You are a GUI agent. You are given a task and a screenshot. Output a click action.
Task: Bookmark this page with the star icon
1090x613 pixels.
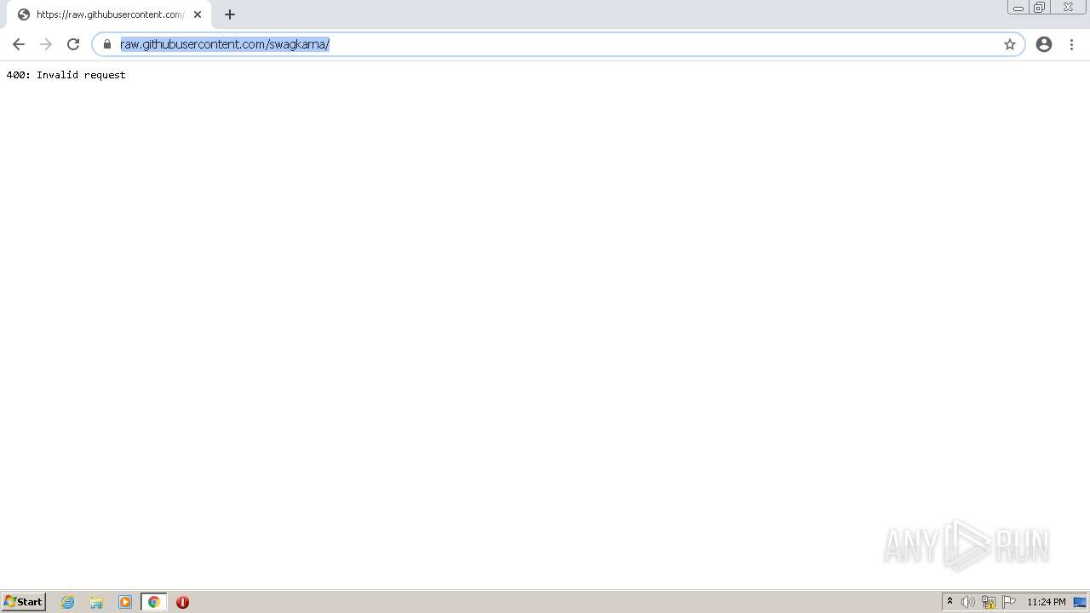[x=1010, y=44]
